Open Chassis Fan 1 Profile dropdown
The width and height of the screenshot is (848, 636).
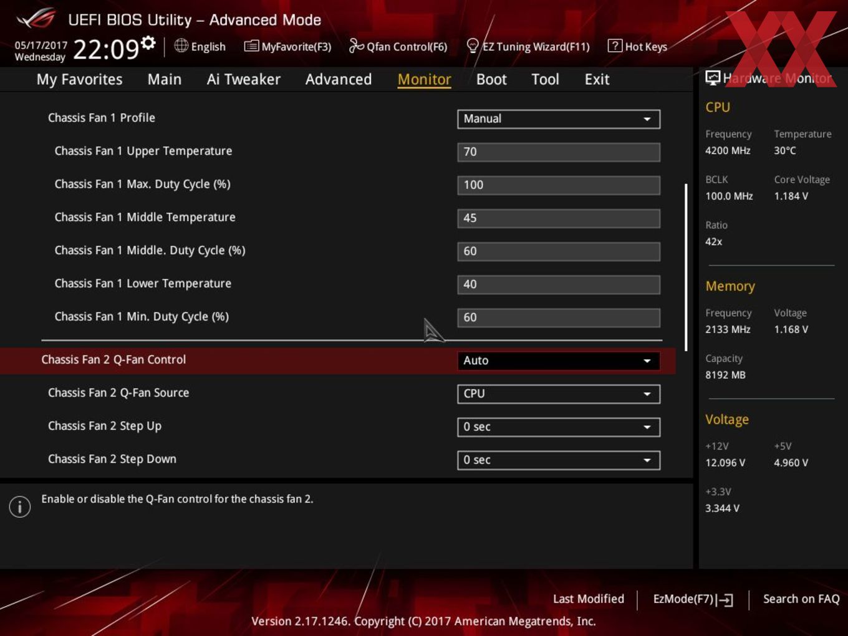(559, 119)
